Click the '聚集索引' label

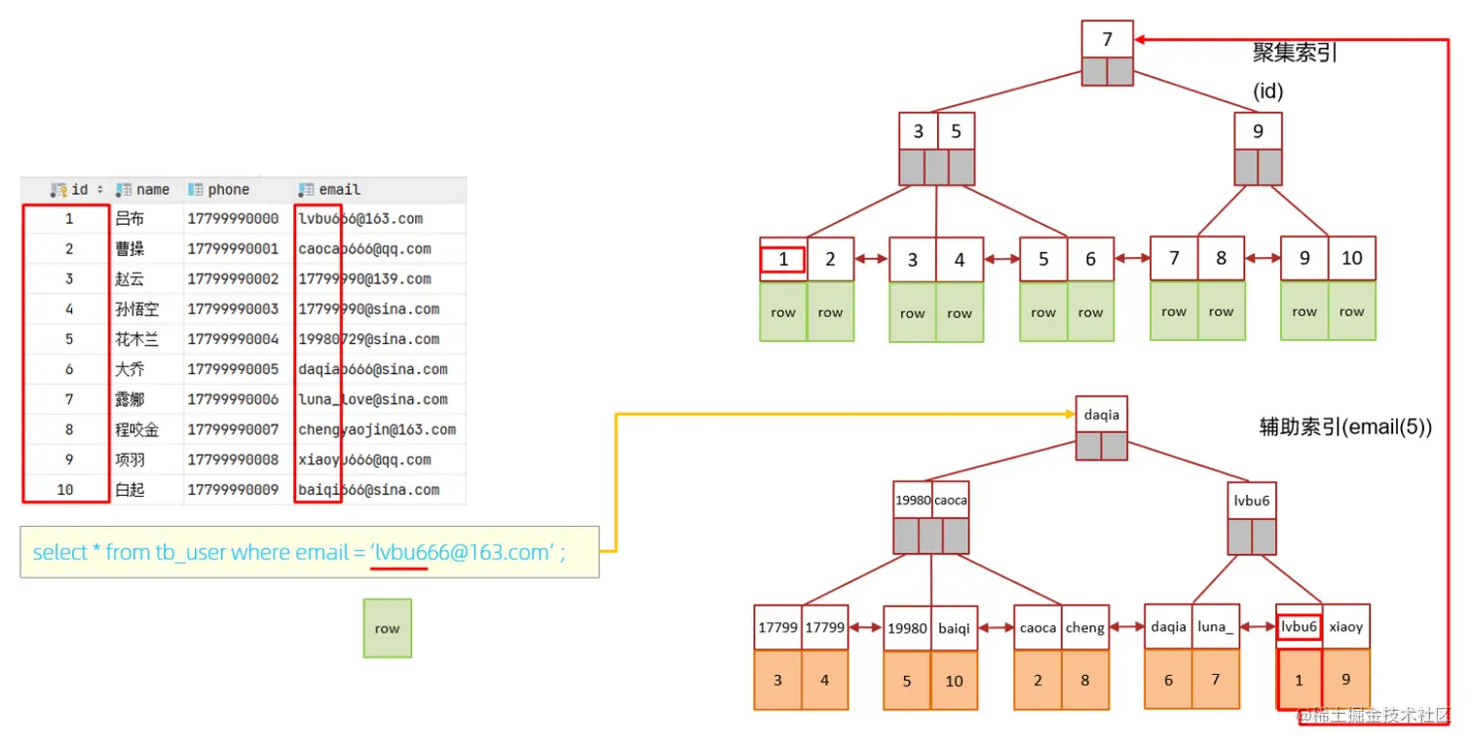coord(1295,53)
